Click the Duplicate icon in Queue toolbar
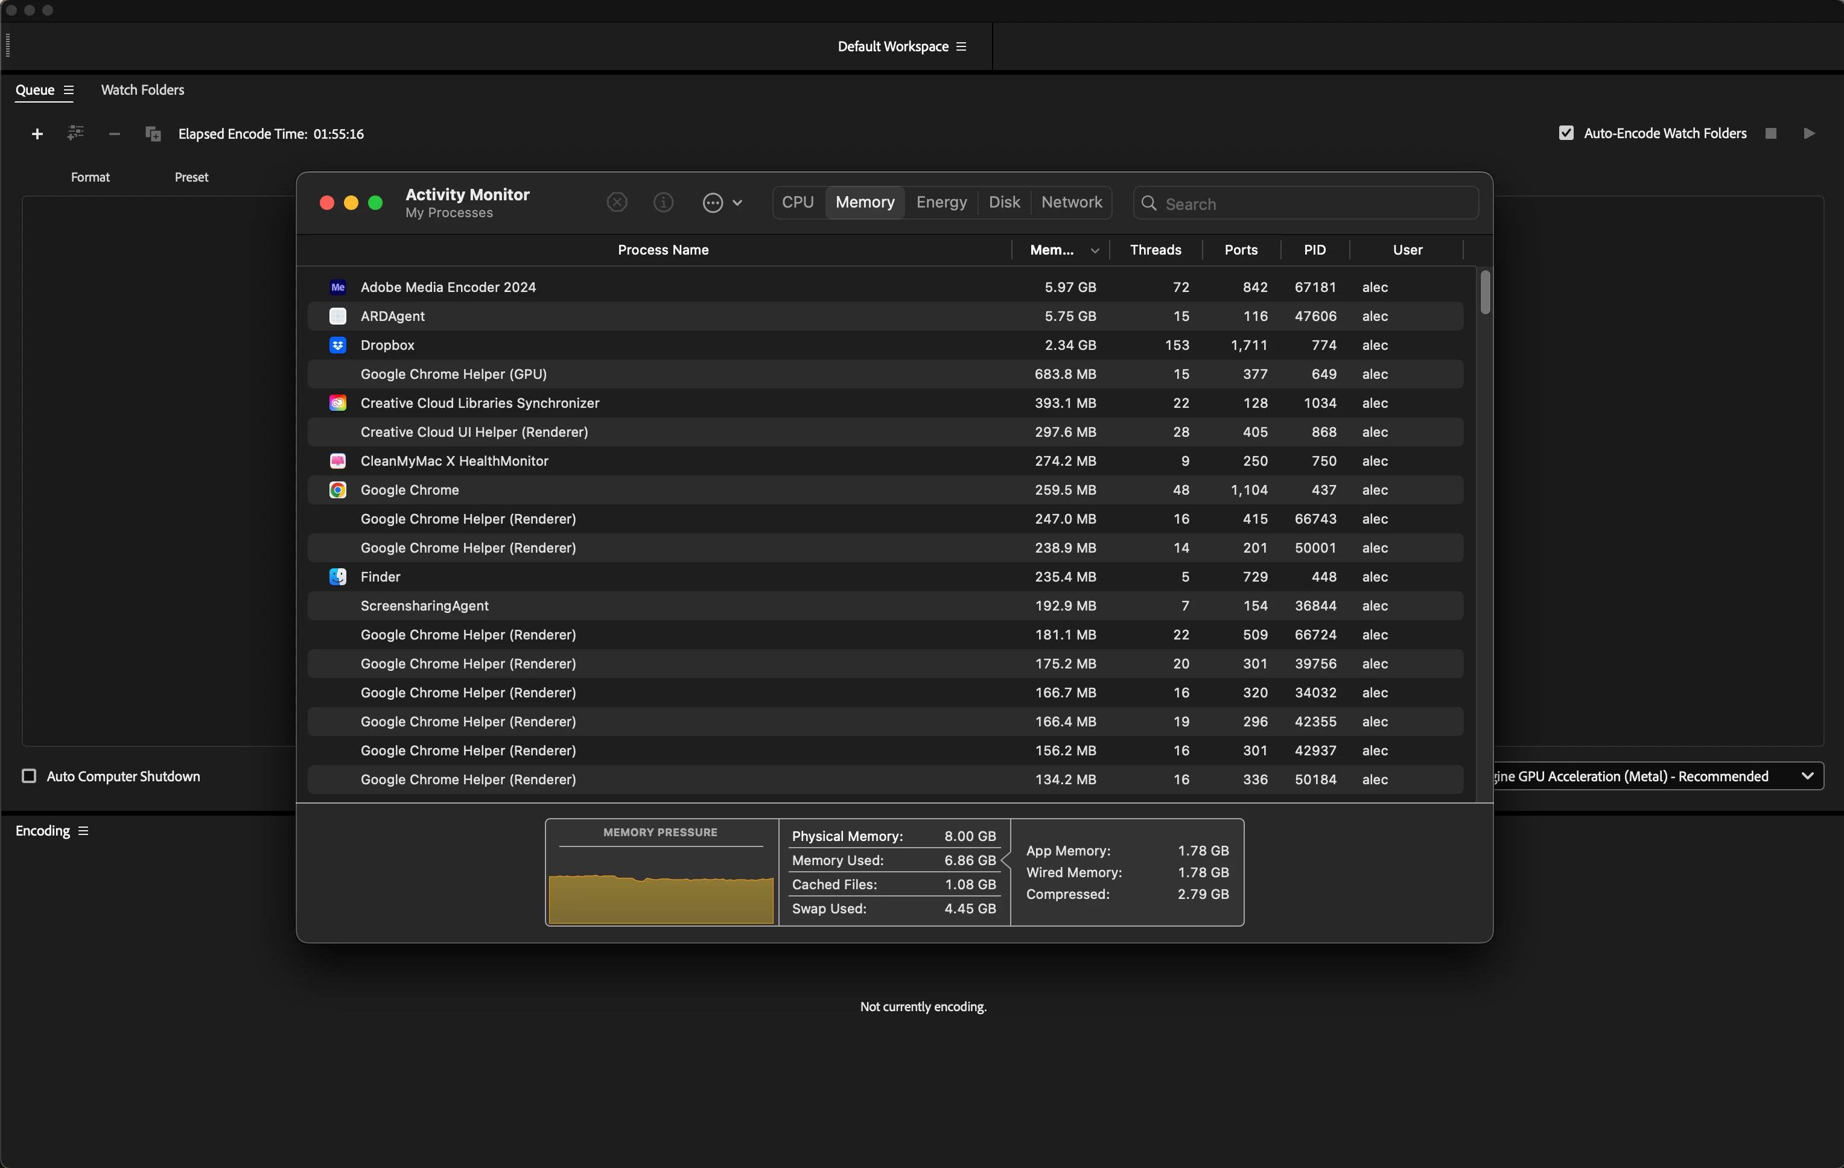 [153, 134]
